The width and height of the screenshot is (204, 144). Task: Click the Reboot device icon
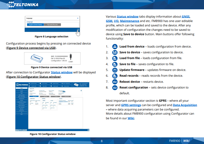click(115, 82)
